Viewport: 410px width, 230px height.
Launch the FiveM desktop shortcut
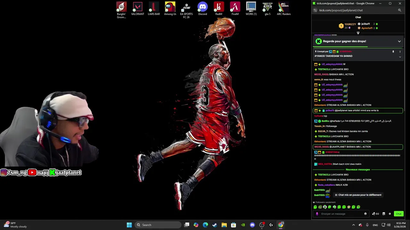pos(235,9)
